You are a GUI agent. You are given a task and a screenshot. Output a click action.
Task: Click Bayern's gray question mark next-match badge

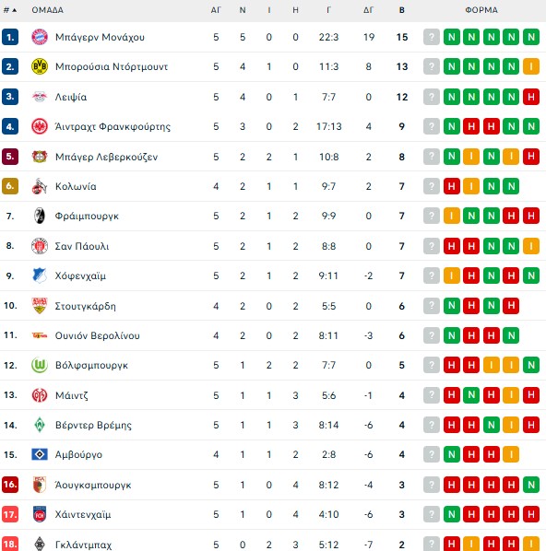(x=432, y=37)
